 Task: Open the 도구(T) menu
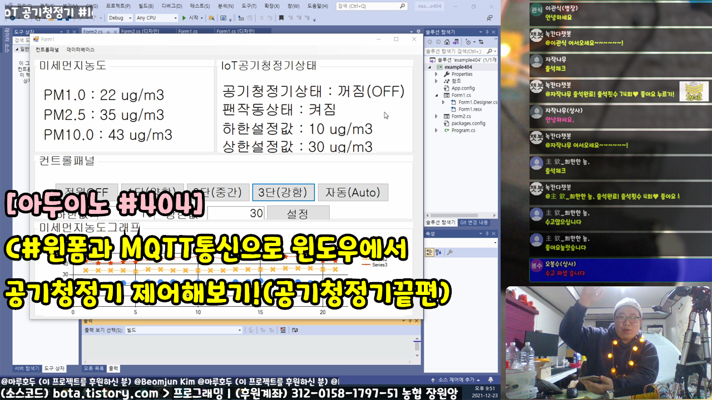tap(249, 6)
